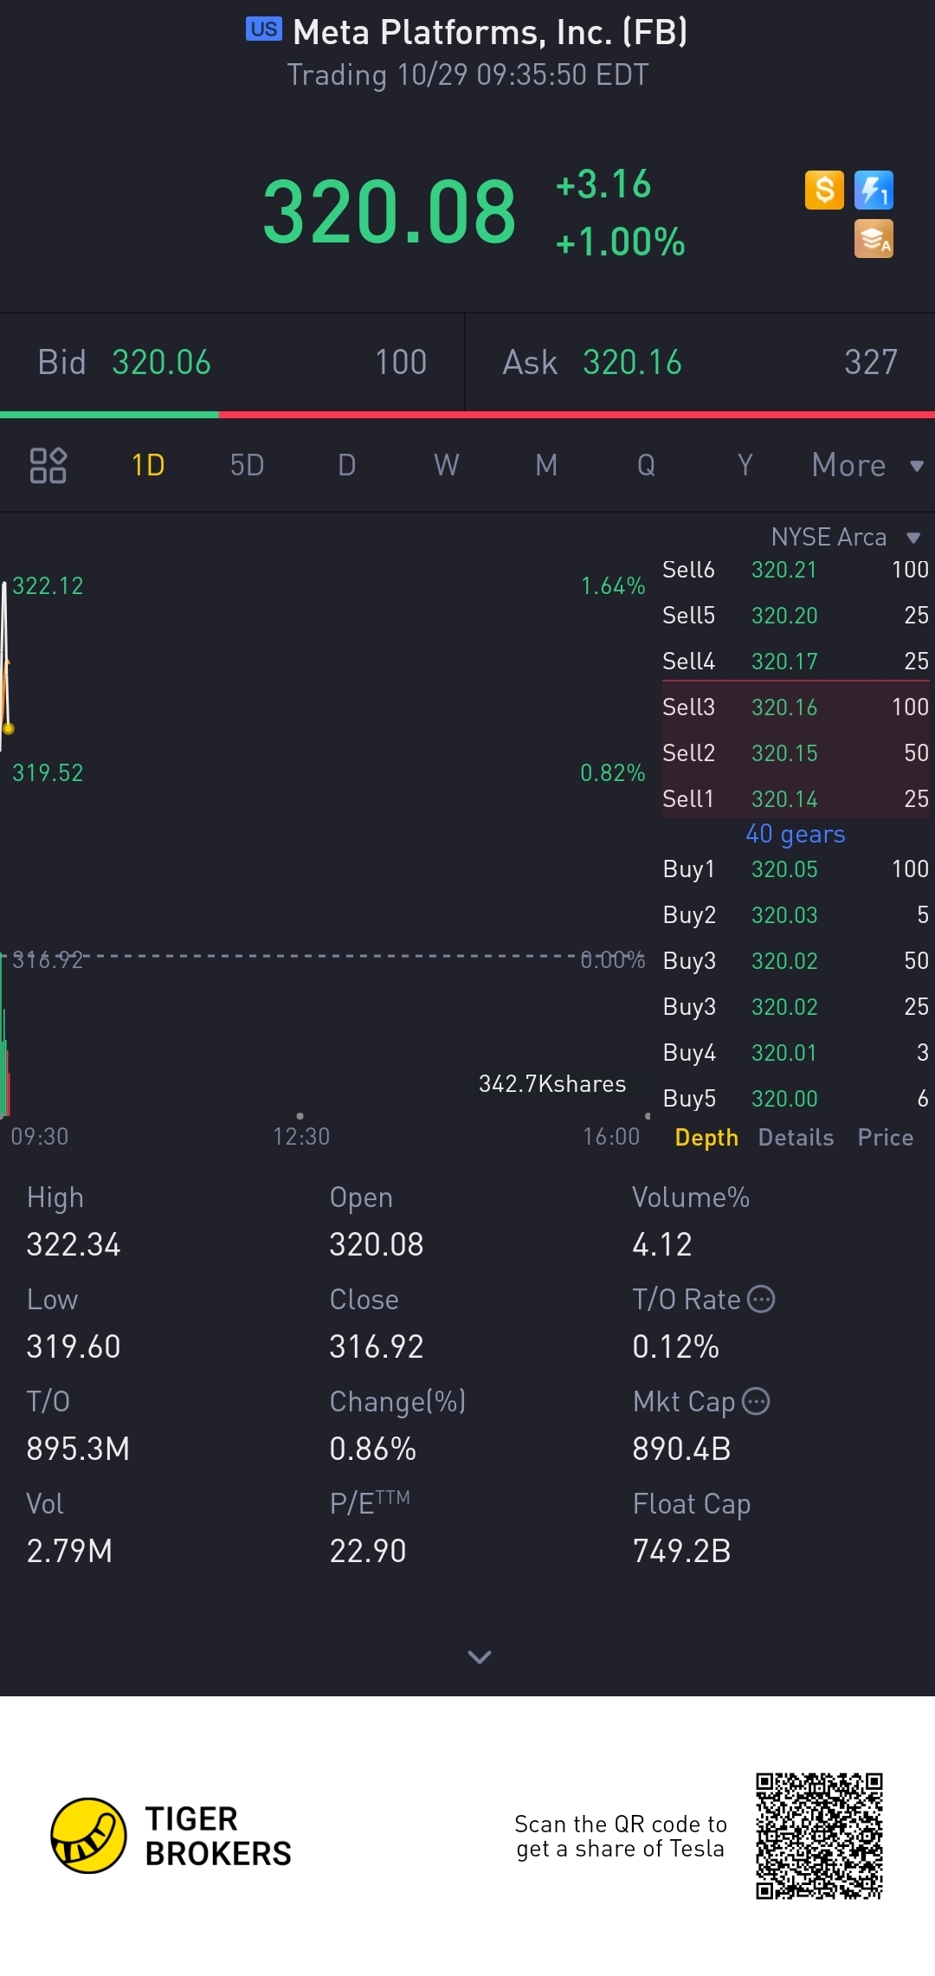Select the Details tab
This screenshot has width=935, height=1976.
pyautogui.click(x=796, y=1137)
